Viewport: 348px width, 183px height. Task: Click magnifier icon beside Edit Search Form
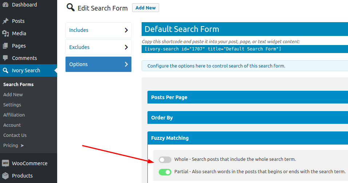[x=70, y=8]
